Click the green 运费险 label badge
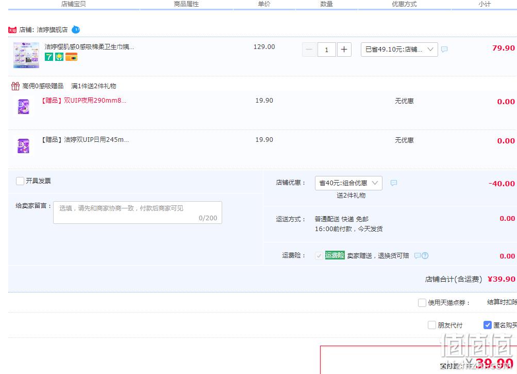The height and width of the screenshot is (374, 517). [x=335, y=255]
